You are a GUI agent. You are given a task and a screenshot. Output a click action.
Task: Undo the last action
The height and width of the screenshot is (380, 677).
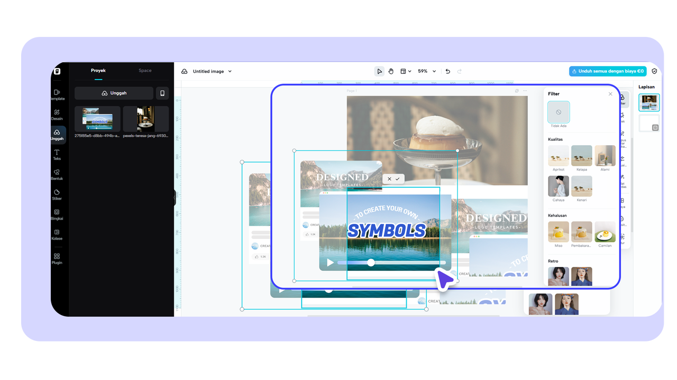point(448,71)
